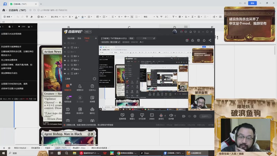Add a new sheet with plus button
Image resolution: width=277 pixels, height=156 pixels.
[4, 148]
